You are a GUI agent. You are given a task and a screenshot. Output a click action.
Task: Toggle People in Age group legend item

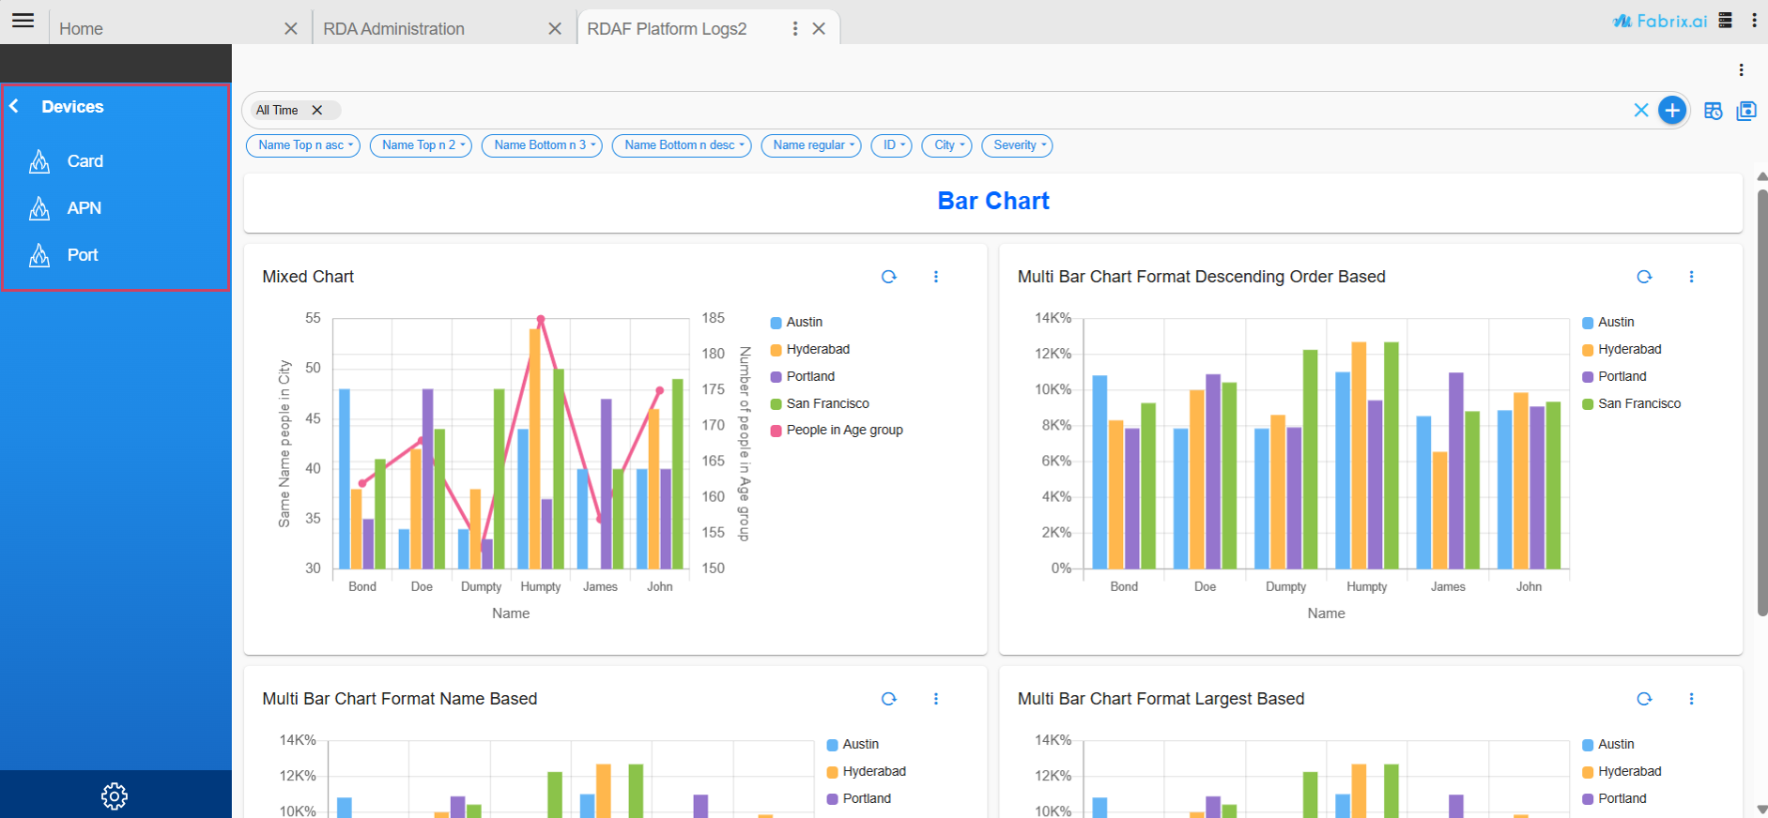pyautogui.click(x=843, y=430)
